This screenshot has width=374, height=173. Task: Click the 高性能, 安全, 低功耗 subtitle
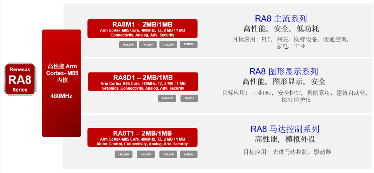281,29
